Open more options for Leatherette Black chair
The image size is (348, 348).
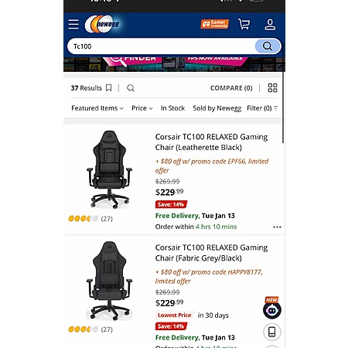click(277, 227)
